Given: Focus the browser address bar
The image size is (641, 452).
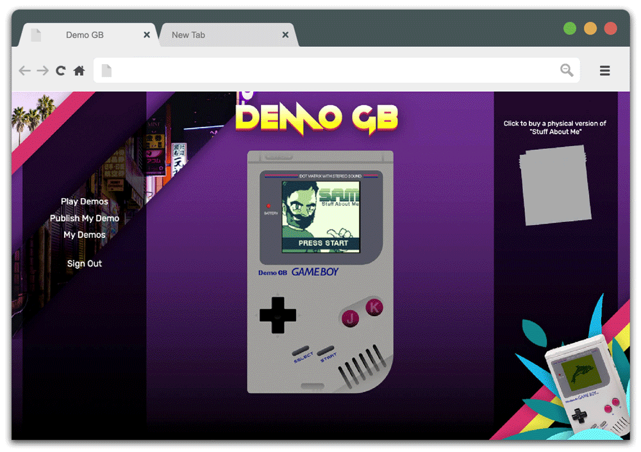Looking at the screenshot, I should coord(337,71).
